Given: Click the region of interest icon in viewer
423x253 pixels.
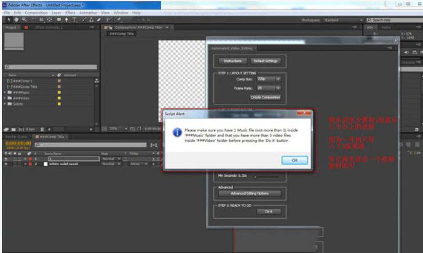Looking at the screenshot, I should [x=132, y=129].
